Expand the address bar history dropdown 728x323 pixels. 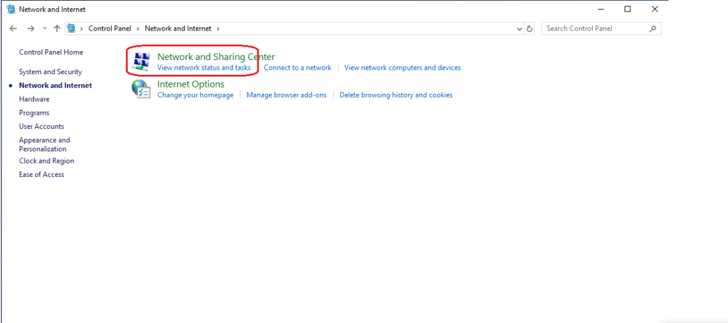tap(520, 28)
